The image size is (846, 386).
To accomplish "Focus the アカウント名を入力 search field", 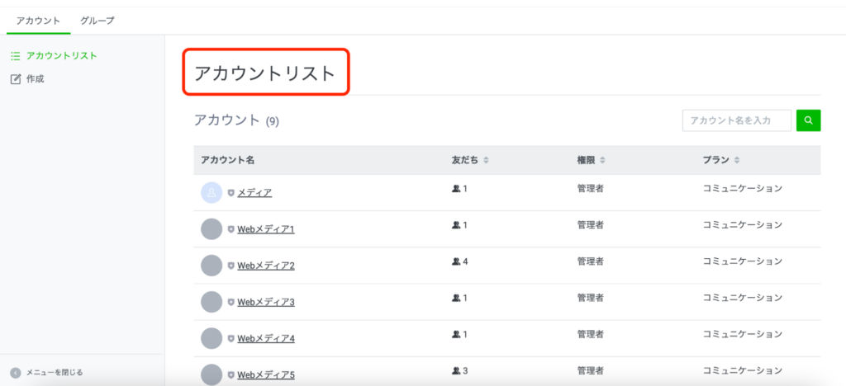I will (x=737, y=120).
